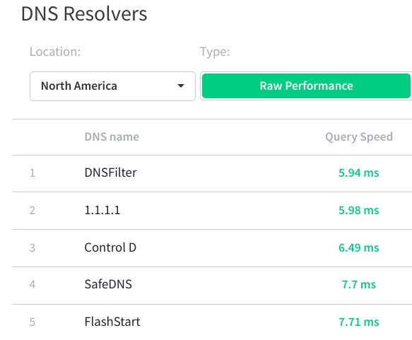
Task: Click rank number 1 beside DNSFilter
Action: [x=33, y=173]
